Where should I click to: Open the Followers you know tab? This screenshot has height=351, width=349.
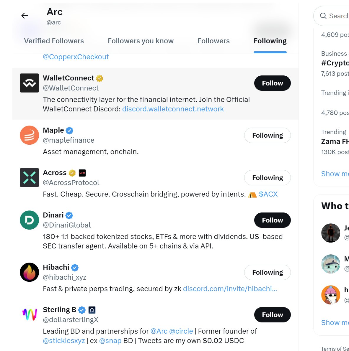coord(141,41)
